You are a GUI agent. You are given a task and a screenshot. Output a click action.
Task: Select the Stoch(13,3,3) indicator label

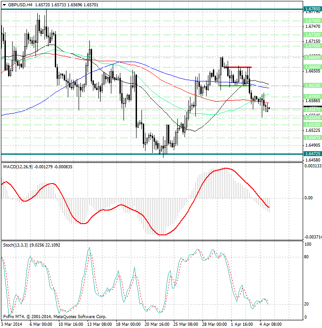16,245
